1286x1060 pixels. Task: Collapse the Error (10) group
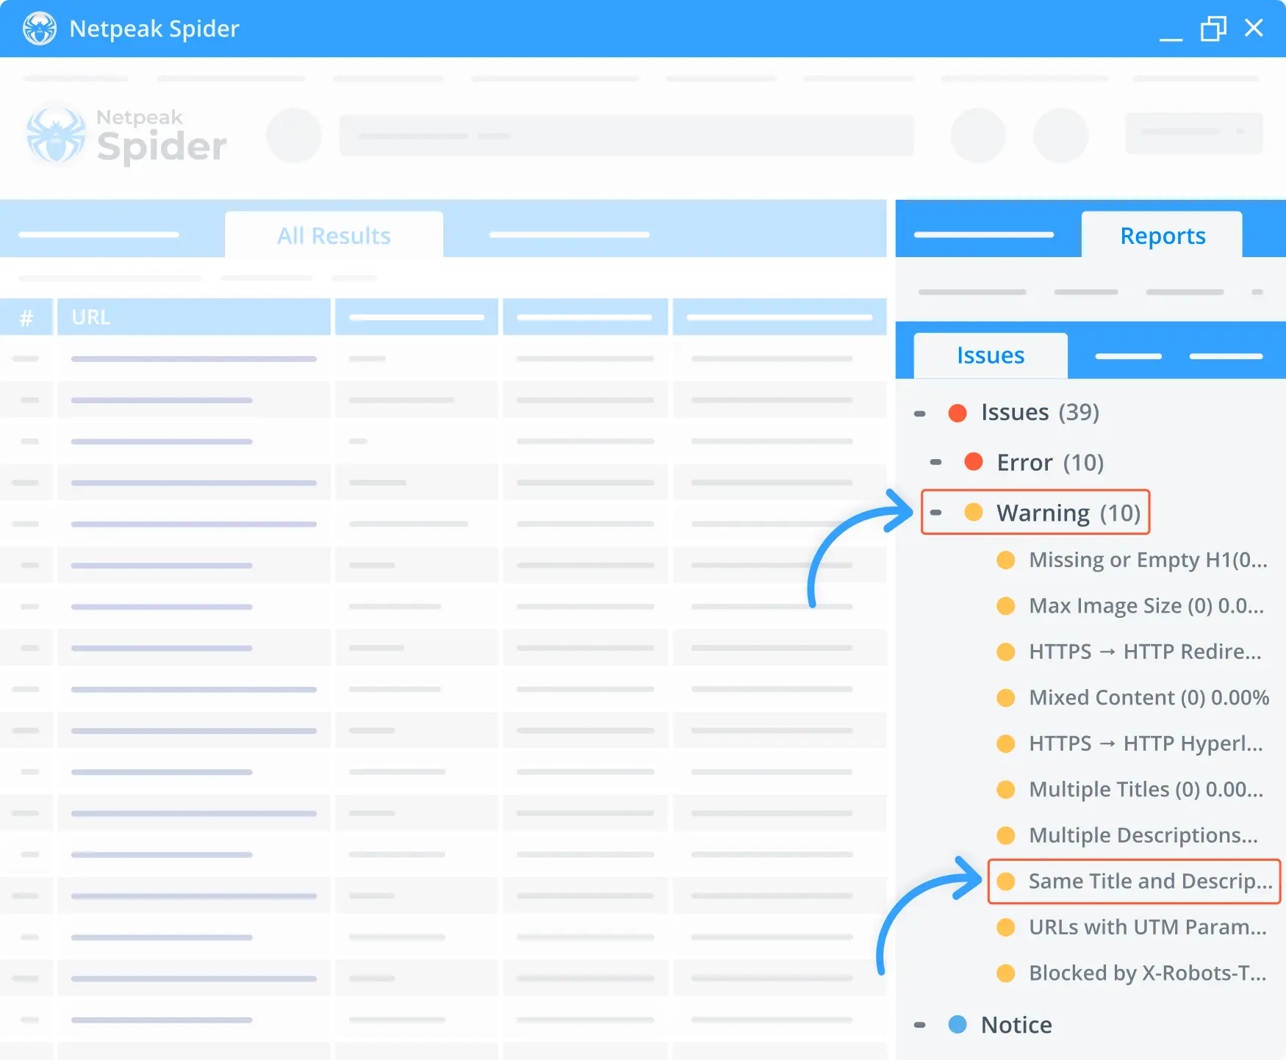click(x=935, y=463)
